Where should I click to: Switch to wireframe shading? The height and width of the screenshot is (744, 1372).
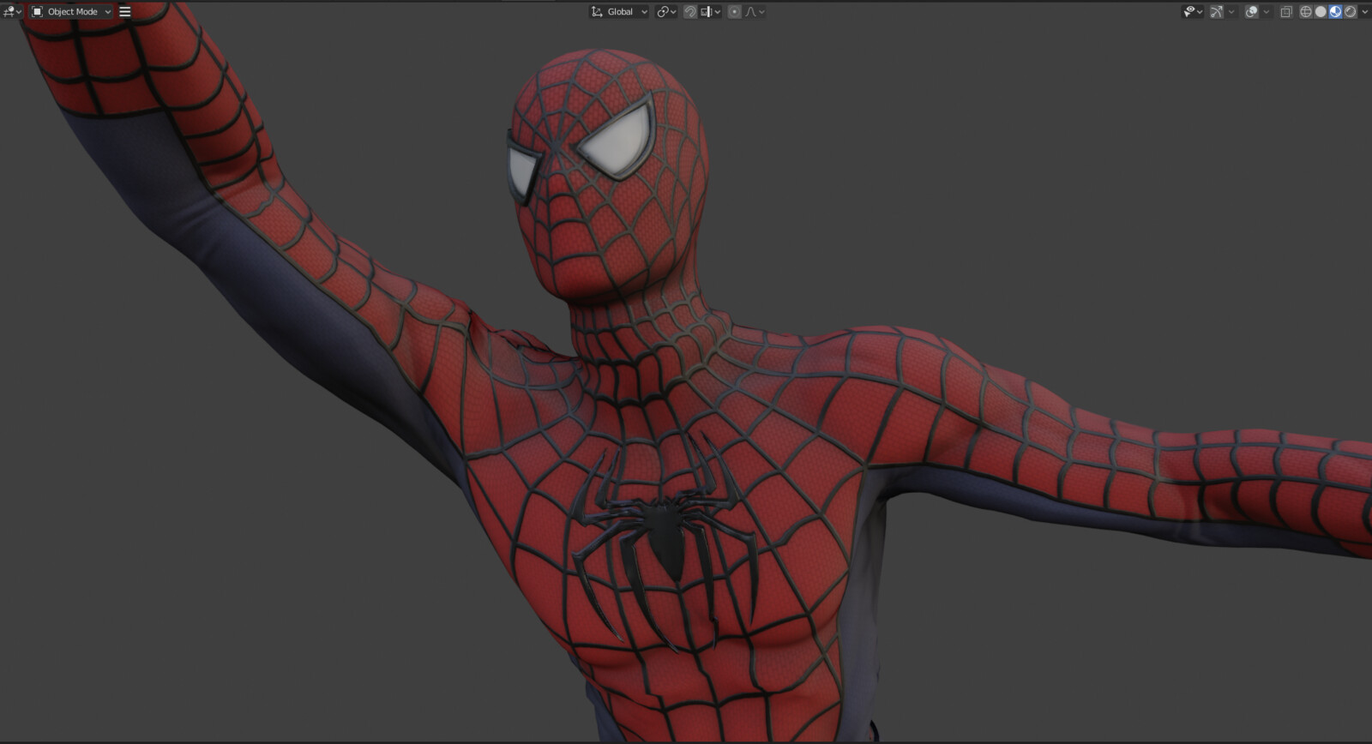(1306, 12)
